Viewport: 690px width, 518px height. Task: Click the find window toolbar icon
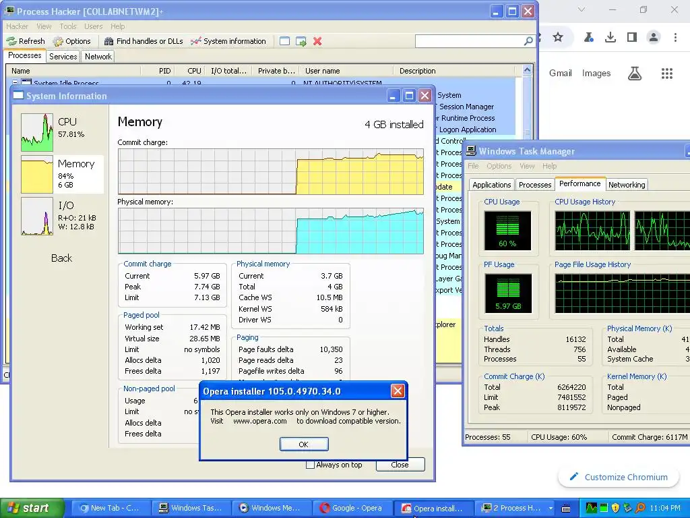point(285,41)
